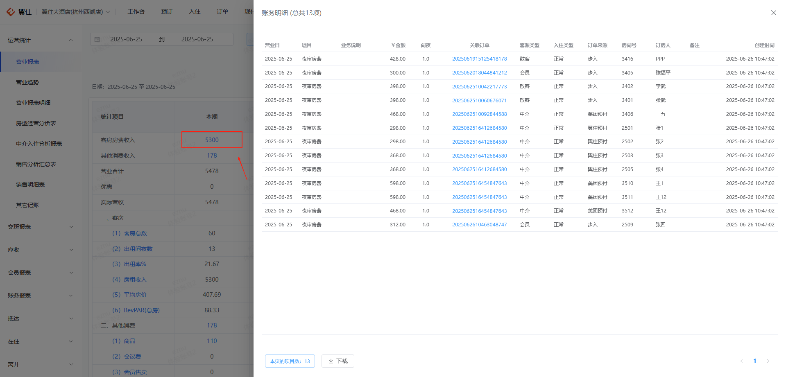The image size is (786, 377).
Task: Expand the 交班报表 sidebar section
Action: 40,227
